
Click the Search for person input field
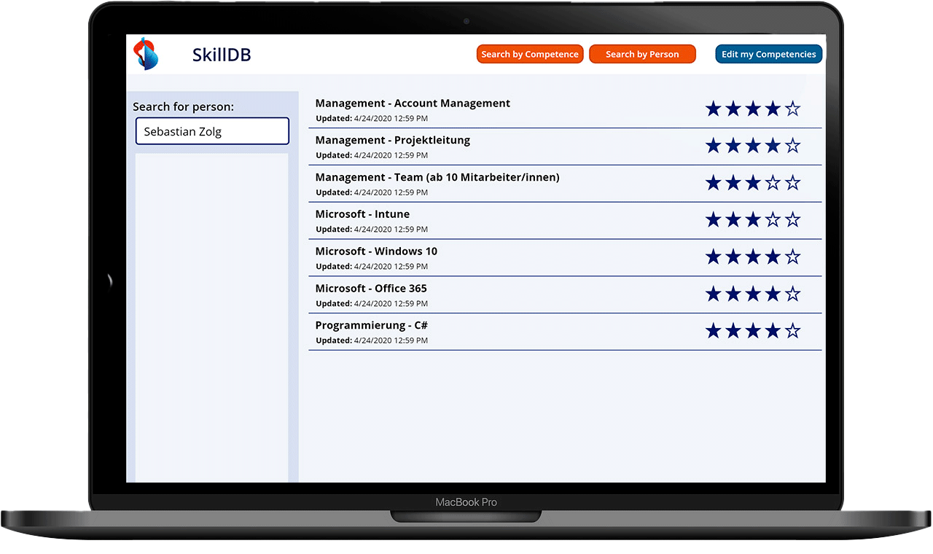click(x=212, y=131)
